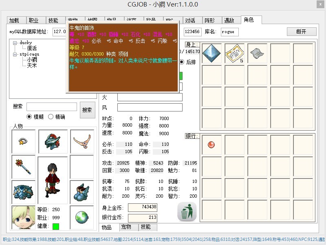
Task: Open the 阵形 tab
Action: coord(210,20)
